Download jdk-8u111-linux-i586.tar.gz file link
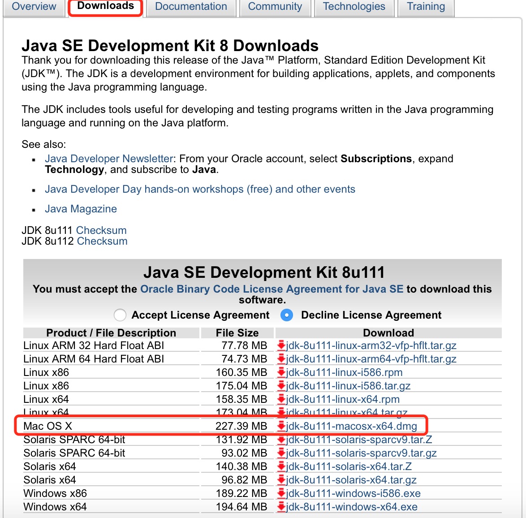526x518 pixels. (x=348, y=385)
